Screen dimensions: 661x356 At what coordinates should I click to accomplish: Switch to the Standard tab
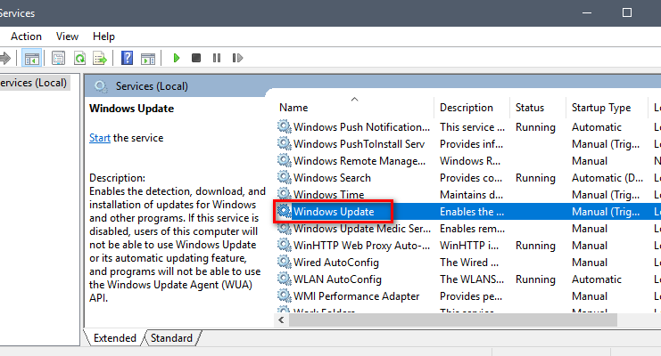(x=171, y=338)
